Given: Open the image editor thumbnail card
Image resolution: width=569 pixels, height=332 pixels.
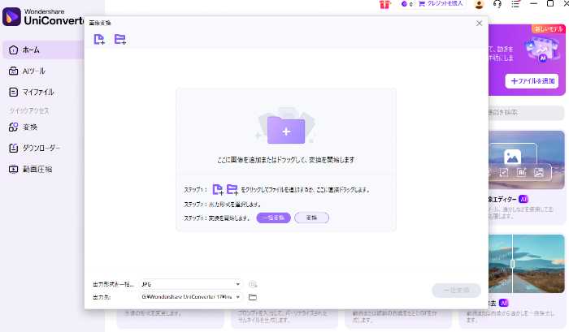Looking at the screenshot, I should click(x=526, y=160).
